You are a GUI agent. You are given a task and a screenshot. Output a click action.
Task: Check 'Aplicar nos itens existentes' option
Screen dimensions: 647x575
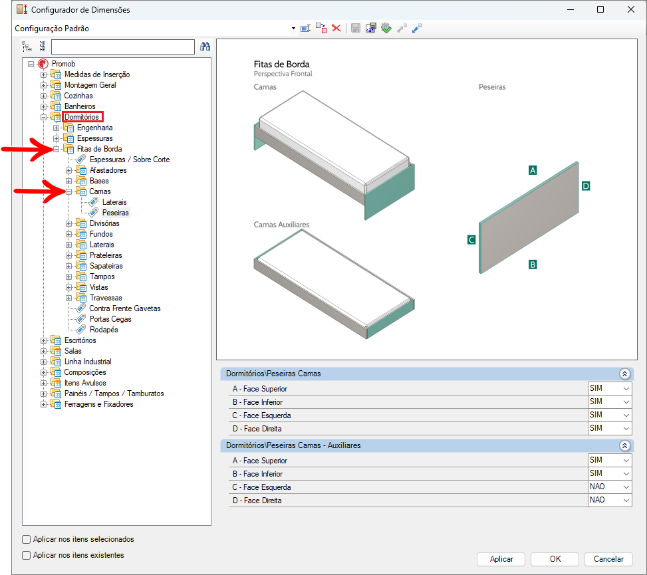[27, 555]
